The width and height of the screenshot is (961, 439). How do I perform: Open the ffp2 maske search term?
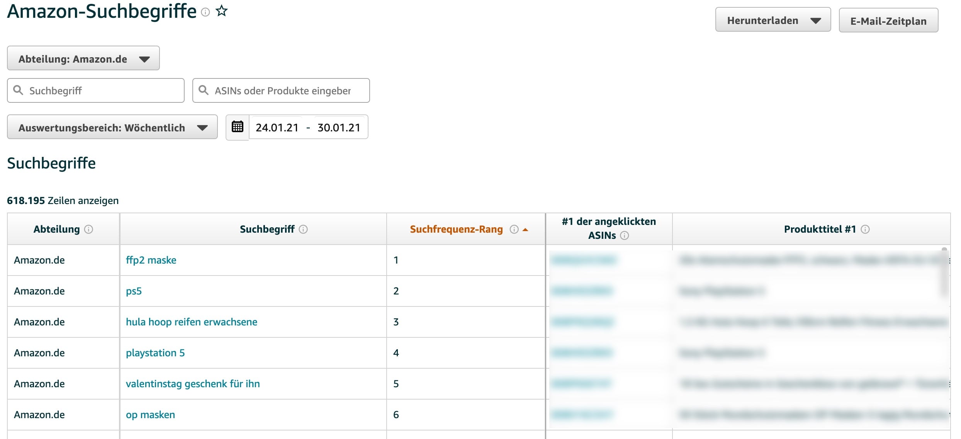[151, 260]
